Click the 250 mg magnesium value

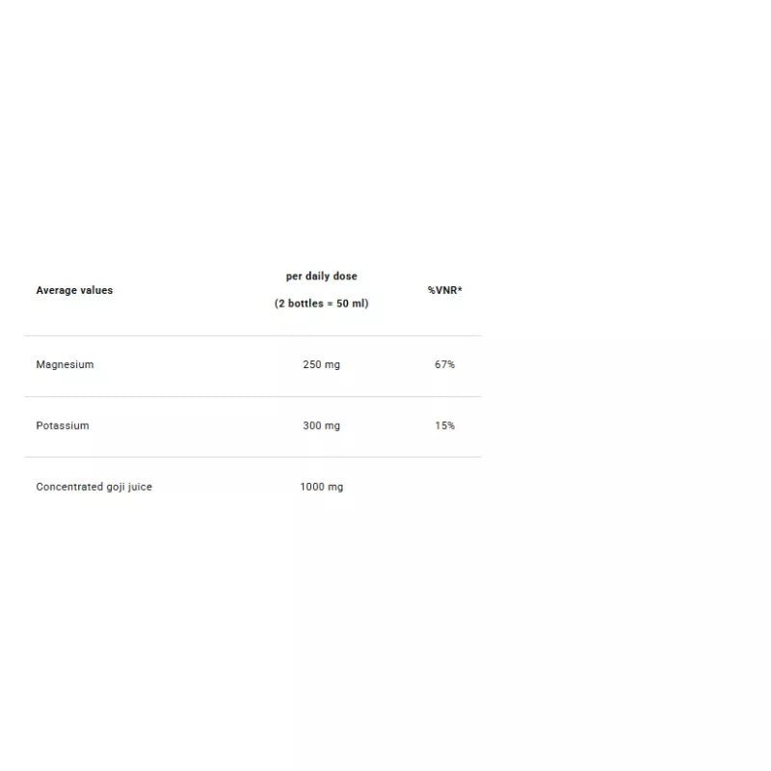321,365
